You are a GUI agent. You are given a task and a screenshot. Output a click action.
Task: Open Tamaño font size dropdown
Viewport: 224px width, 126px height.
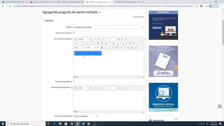click(x=90, y=48)
